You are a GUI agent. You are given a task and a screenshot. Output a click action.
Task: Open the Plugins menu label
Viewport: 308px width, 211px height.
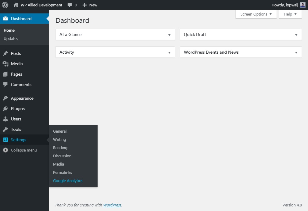pyautogui.click(x=18, y=109)
